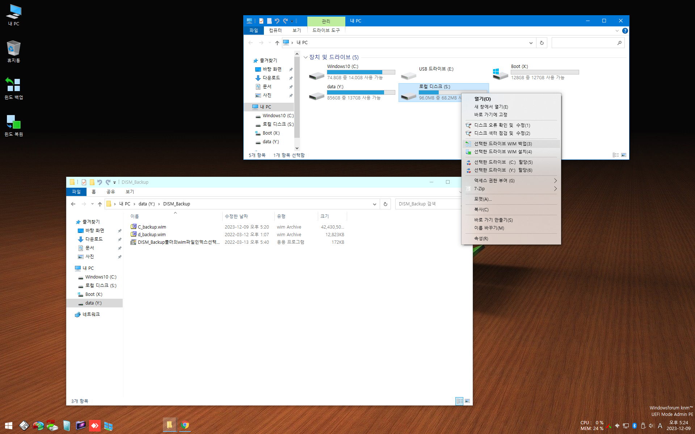
Task: Open the 공유 tab in DISM_Backup
Action: [x=110, y=192]
